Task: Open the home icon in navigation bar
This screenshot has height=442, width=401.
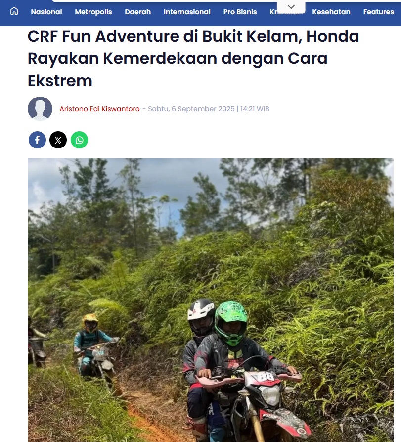Action: [14, 11]
